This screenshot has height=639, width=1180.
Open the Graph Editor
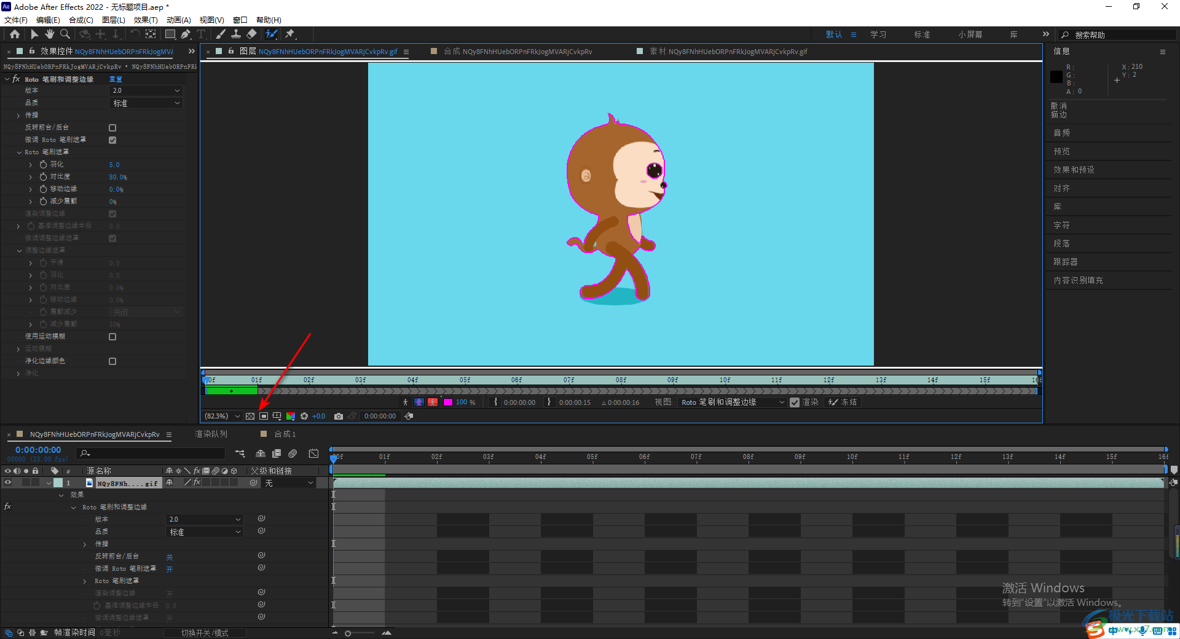[x=313, y=453]
